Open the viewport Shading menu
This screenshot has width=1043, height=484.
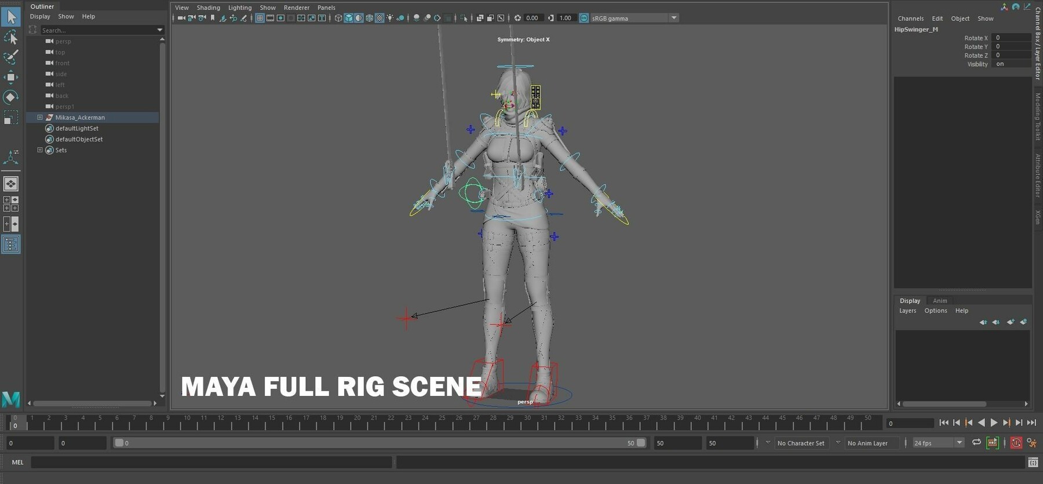208,8
